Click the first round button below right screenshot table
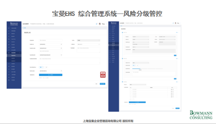 [131, 99]
